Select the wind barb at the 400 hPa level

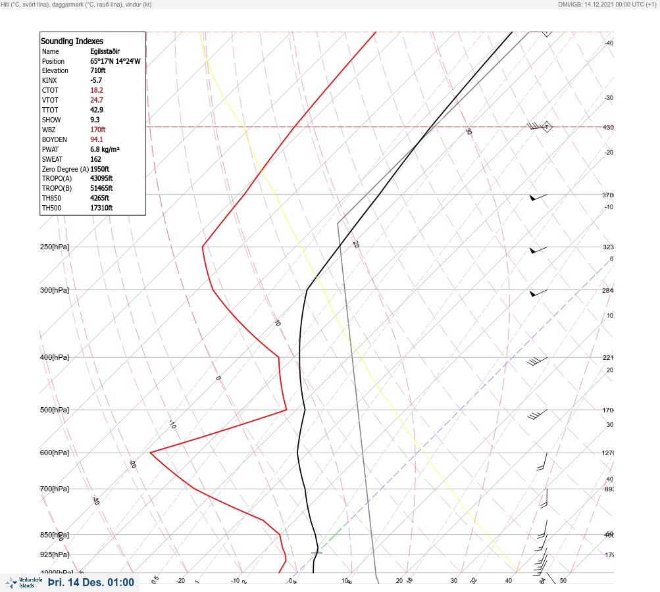click(x=537, y=361)
